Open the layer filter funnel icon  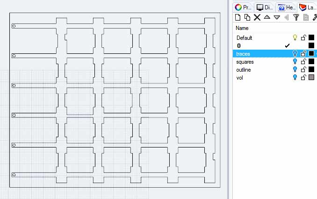point(296,17)
